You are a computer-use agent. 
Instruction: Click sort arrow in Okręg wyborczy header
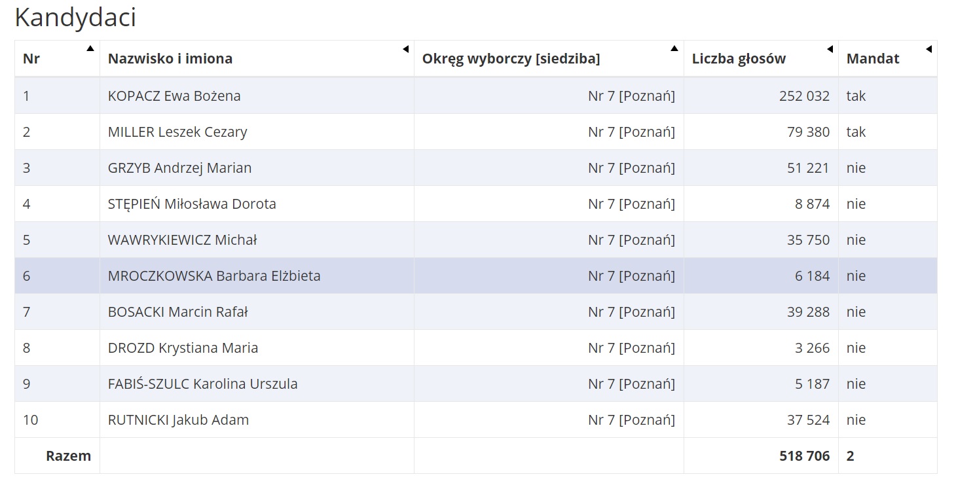tap(674, 48)
